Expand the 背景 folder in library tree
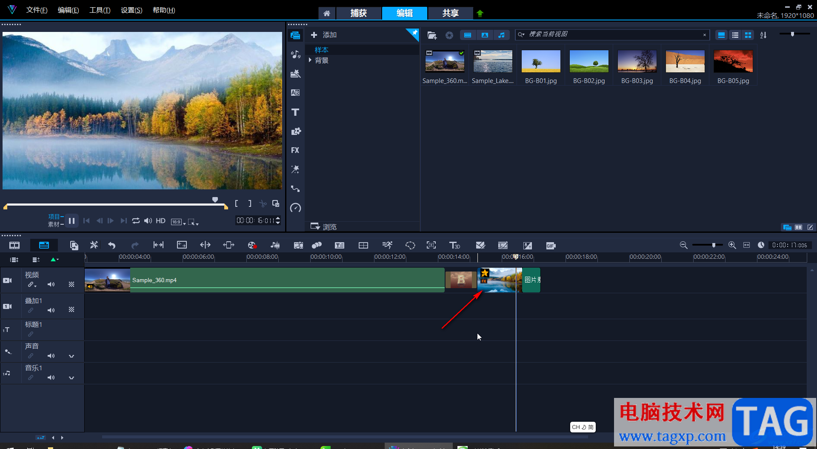The width and height of the screenshot is (817, 449). tap(310, 60)
